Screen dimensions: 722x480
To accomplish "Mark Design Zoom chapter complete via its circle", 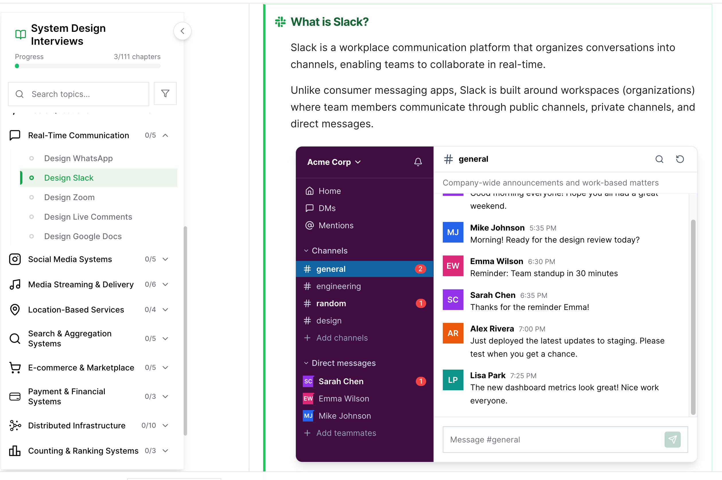I will click(x=32, y=197).
